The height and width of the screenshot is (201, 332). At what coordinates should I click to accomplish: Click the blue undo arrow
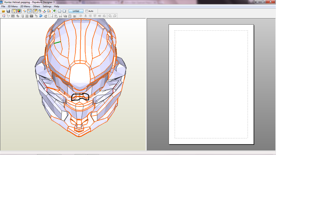(x=41, y=16)
